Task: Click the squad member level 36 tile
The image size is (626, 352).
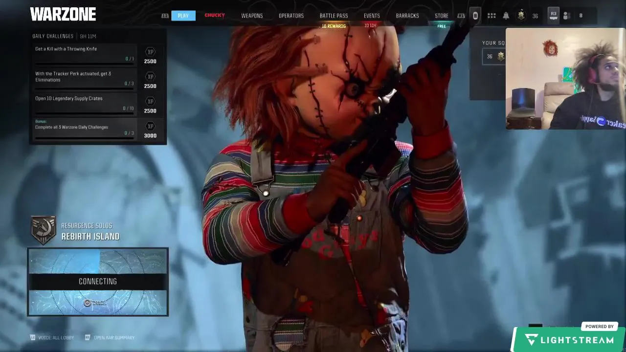Action: point(494,57)
